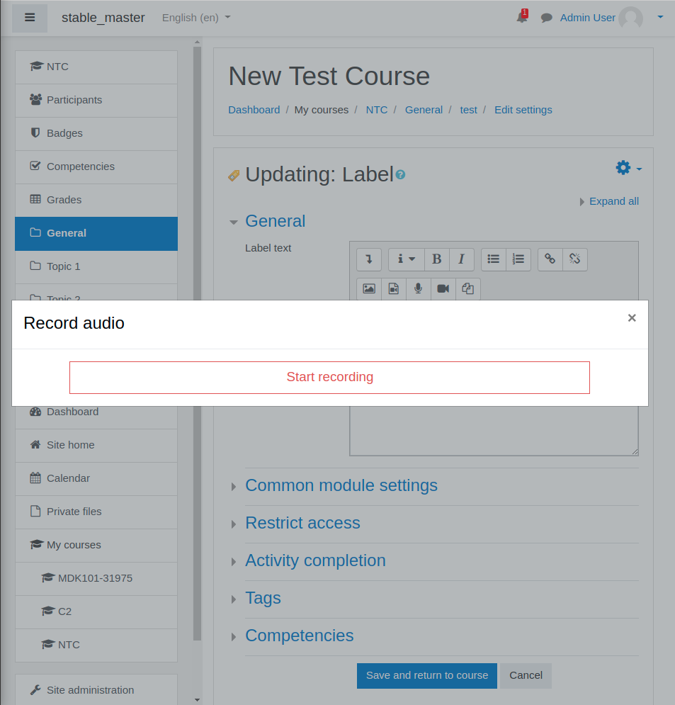Open the English (en) language dropdown
This screenshot has height=705, width=675.
196,18
